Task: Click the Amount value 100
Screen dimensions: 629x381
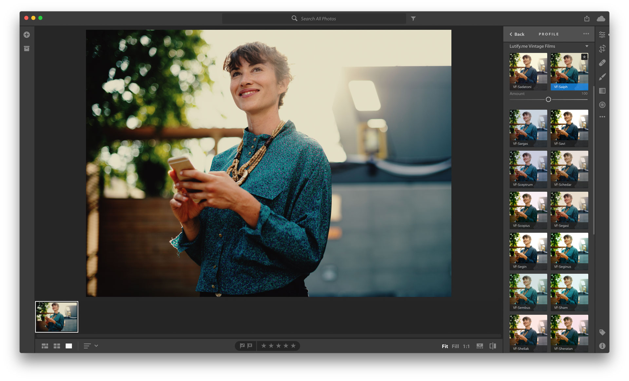Action: point(584,94)
